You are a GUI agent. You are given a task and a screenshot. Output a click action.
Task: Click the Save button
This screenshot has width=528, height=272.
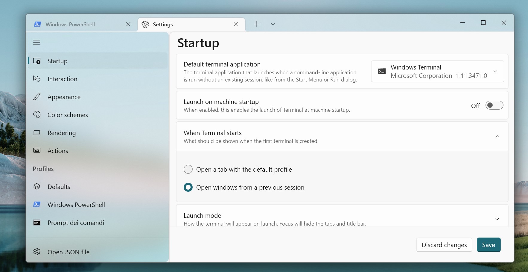click(489, 245)
